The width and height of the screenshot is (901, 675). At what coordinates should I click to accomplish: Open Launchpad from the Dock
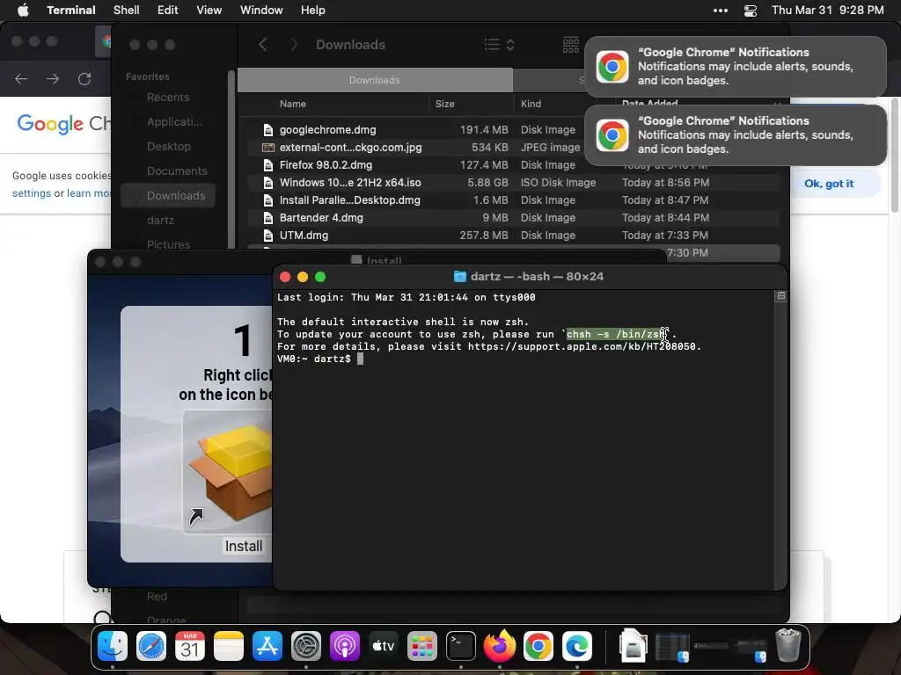[422, 646]
